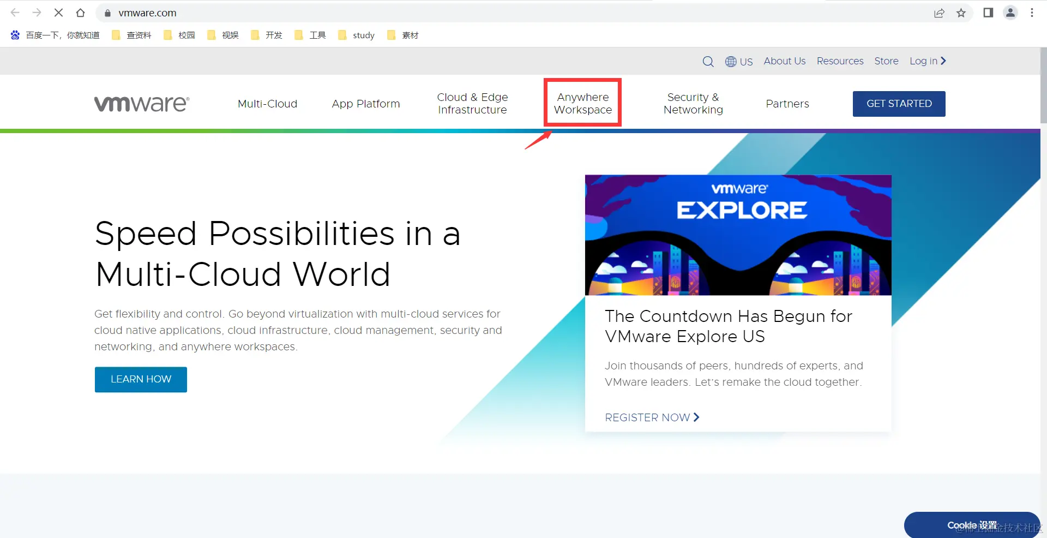Open the Multi-Cloud menu
Image resolution: width=1047 pixels, height=538 pixels.
267,104
